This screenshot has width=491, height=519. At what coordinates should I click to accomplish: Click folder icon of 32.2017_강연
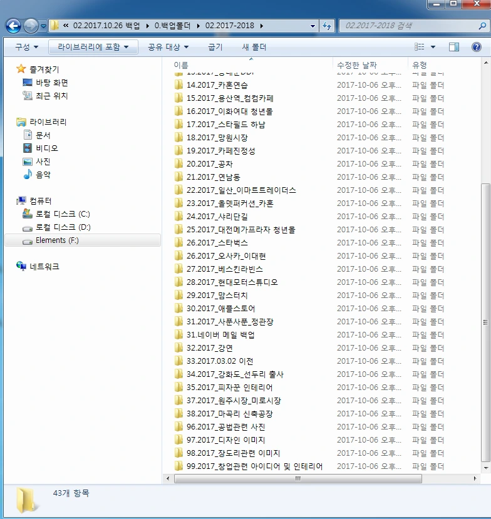coord(178,348)
